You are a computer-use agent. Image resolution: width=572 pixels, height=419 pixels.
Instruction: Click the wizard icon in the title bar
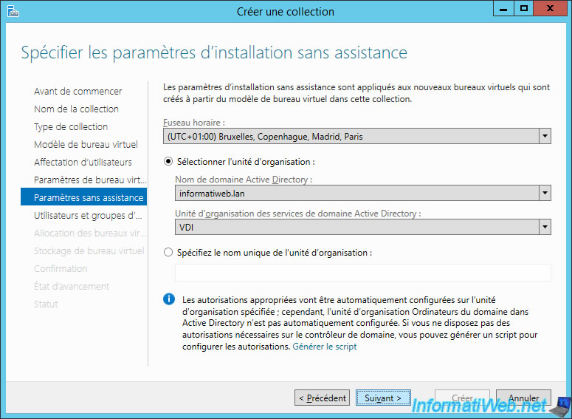coord(13,11)
